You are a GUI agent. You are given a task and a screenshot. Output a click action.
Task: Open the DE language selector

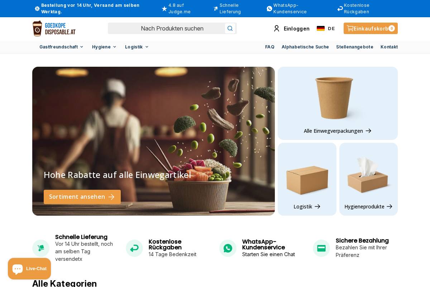(326, 28)
